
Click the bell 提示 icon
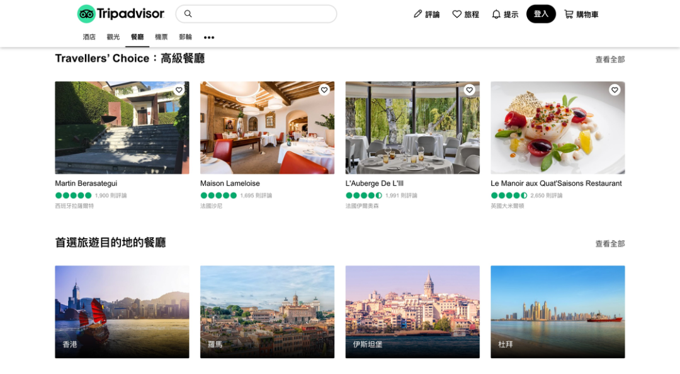496,14
